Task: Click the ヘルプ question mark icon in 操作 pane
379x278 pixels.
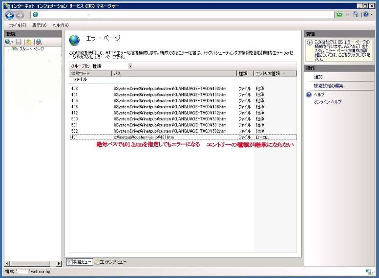Action: 309,94
